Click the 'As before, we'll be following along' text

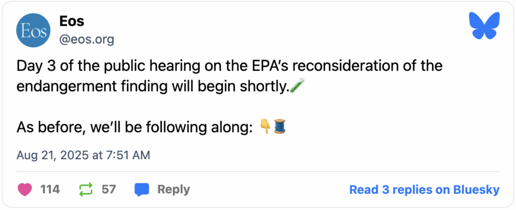point(134,126)
